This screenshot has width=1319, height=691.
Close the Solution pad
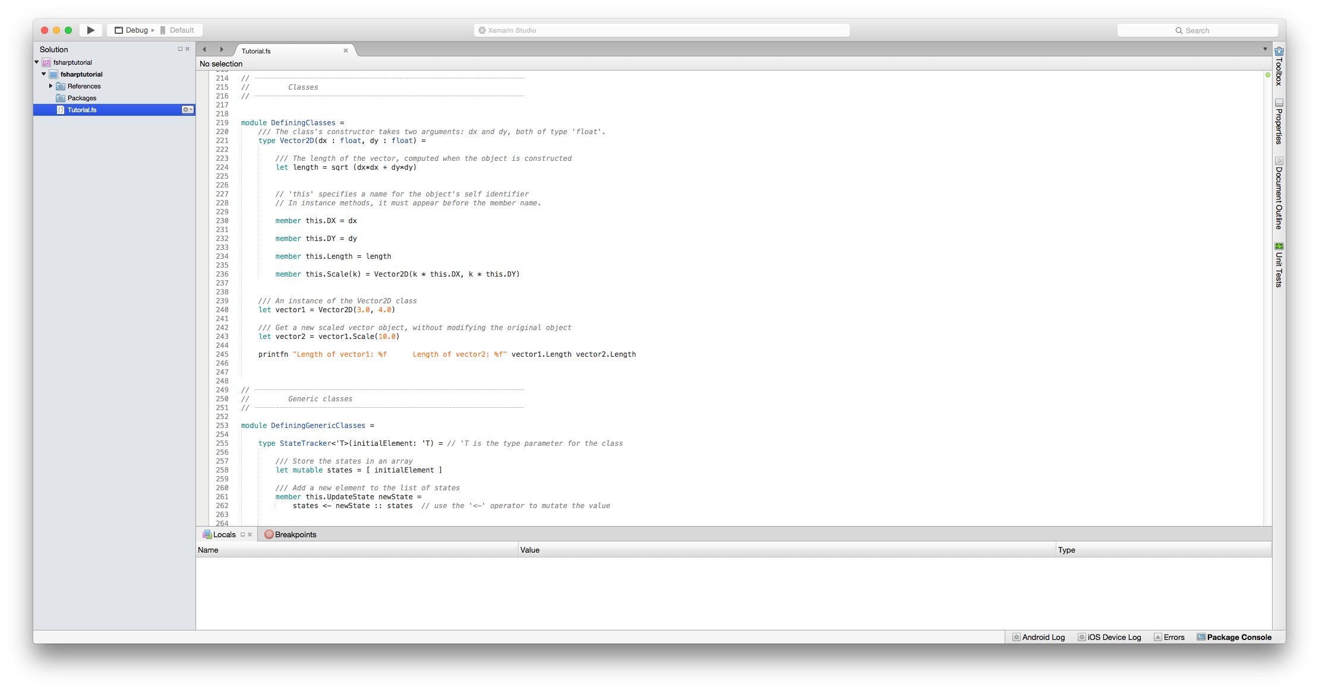pos(188,49)
